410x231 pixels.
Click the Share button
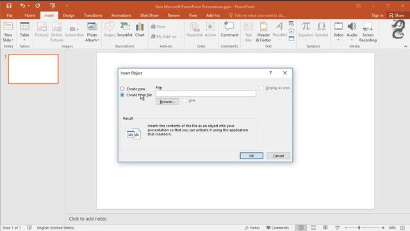tap(397, 15)
